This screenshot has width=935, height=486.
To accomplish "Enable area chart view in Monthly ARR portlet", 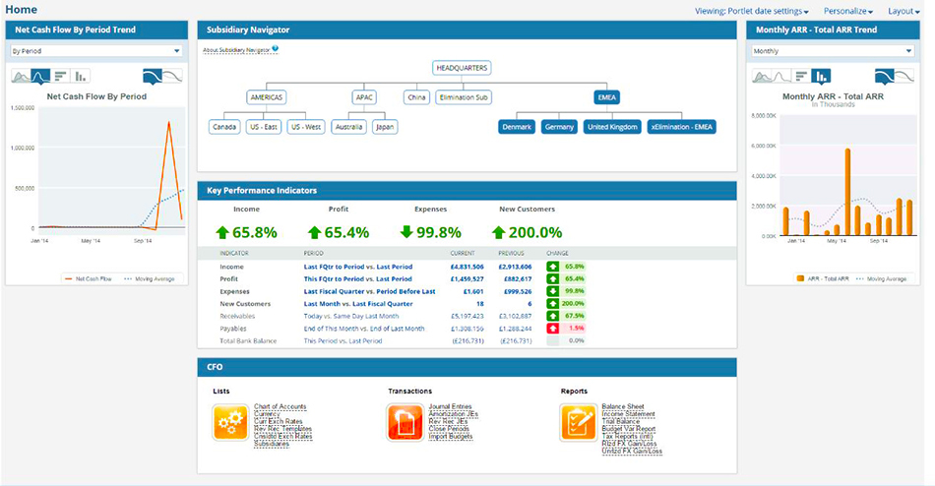I will 761,76.
